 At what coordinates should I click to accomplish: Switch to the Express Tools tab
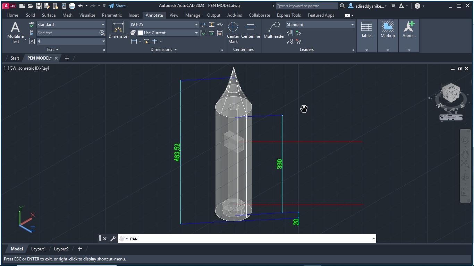289,15
